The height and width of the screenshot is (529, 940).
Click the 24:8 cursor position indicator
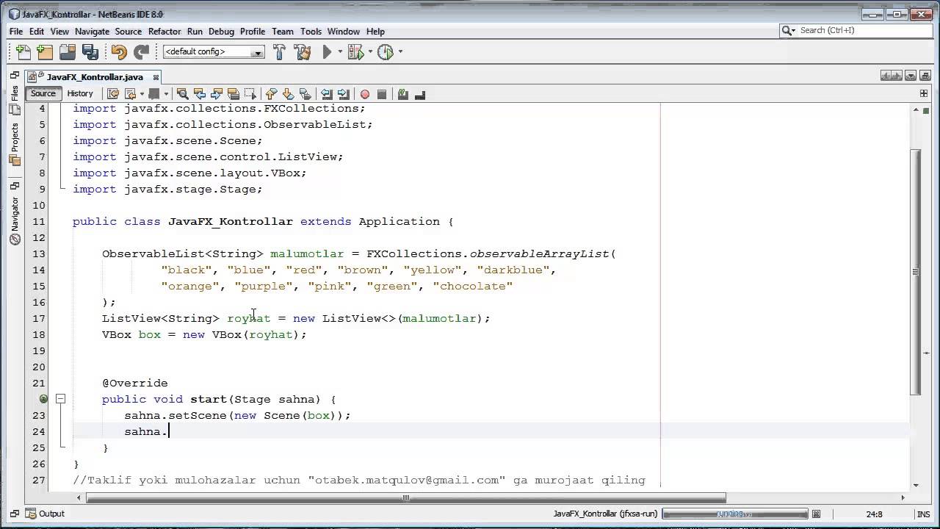[x=875, y=514]
